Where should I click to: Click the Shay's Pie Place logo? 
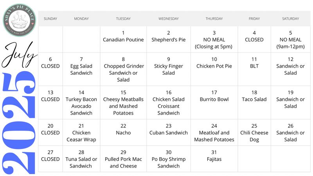19,20
